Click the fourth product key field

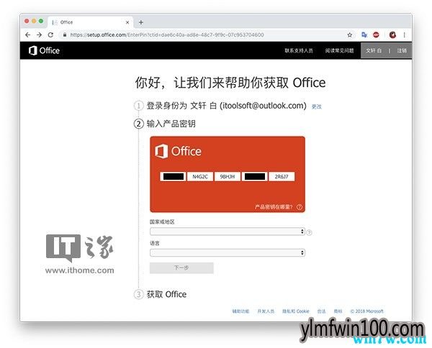[255, 177]
